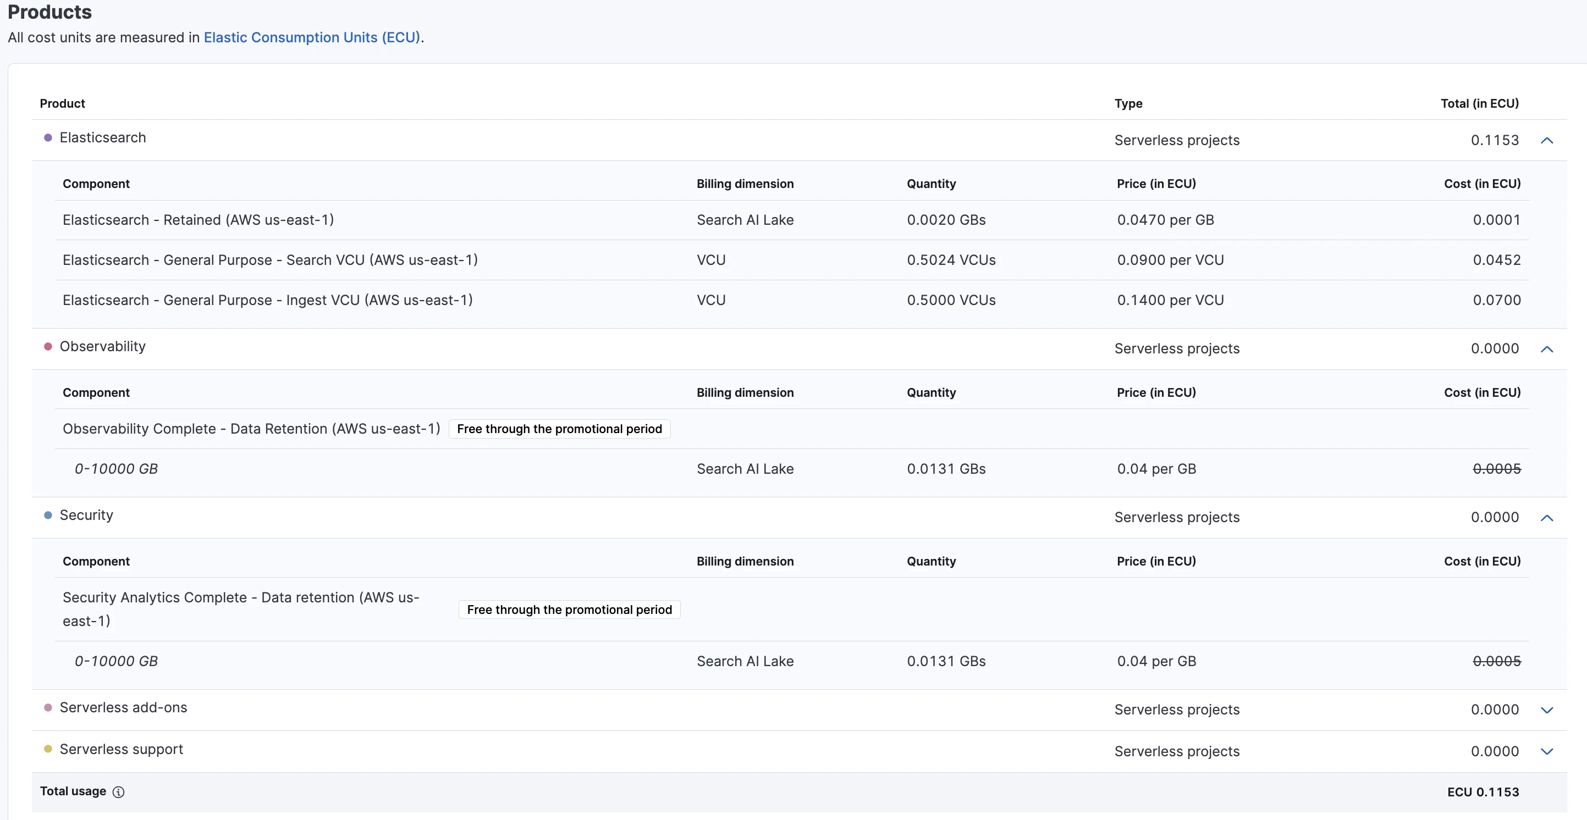Image resolution: width=1587 pixels, height=820 pixels.
Task: Click Security's struck-through 0.0005 cost
Action: point(1496,661)
